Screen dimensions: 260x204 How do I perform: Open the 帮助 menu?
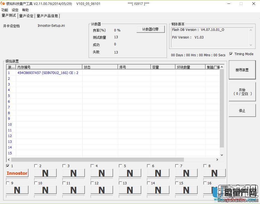click(25, 10)
